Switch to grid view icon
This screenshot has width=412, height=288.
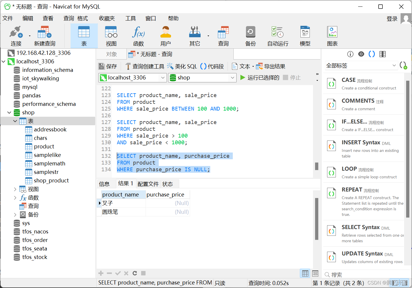coord(305,274)
